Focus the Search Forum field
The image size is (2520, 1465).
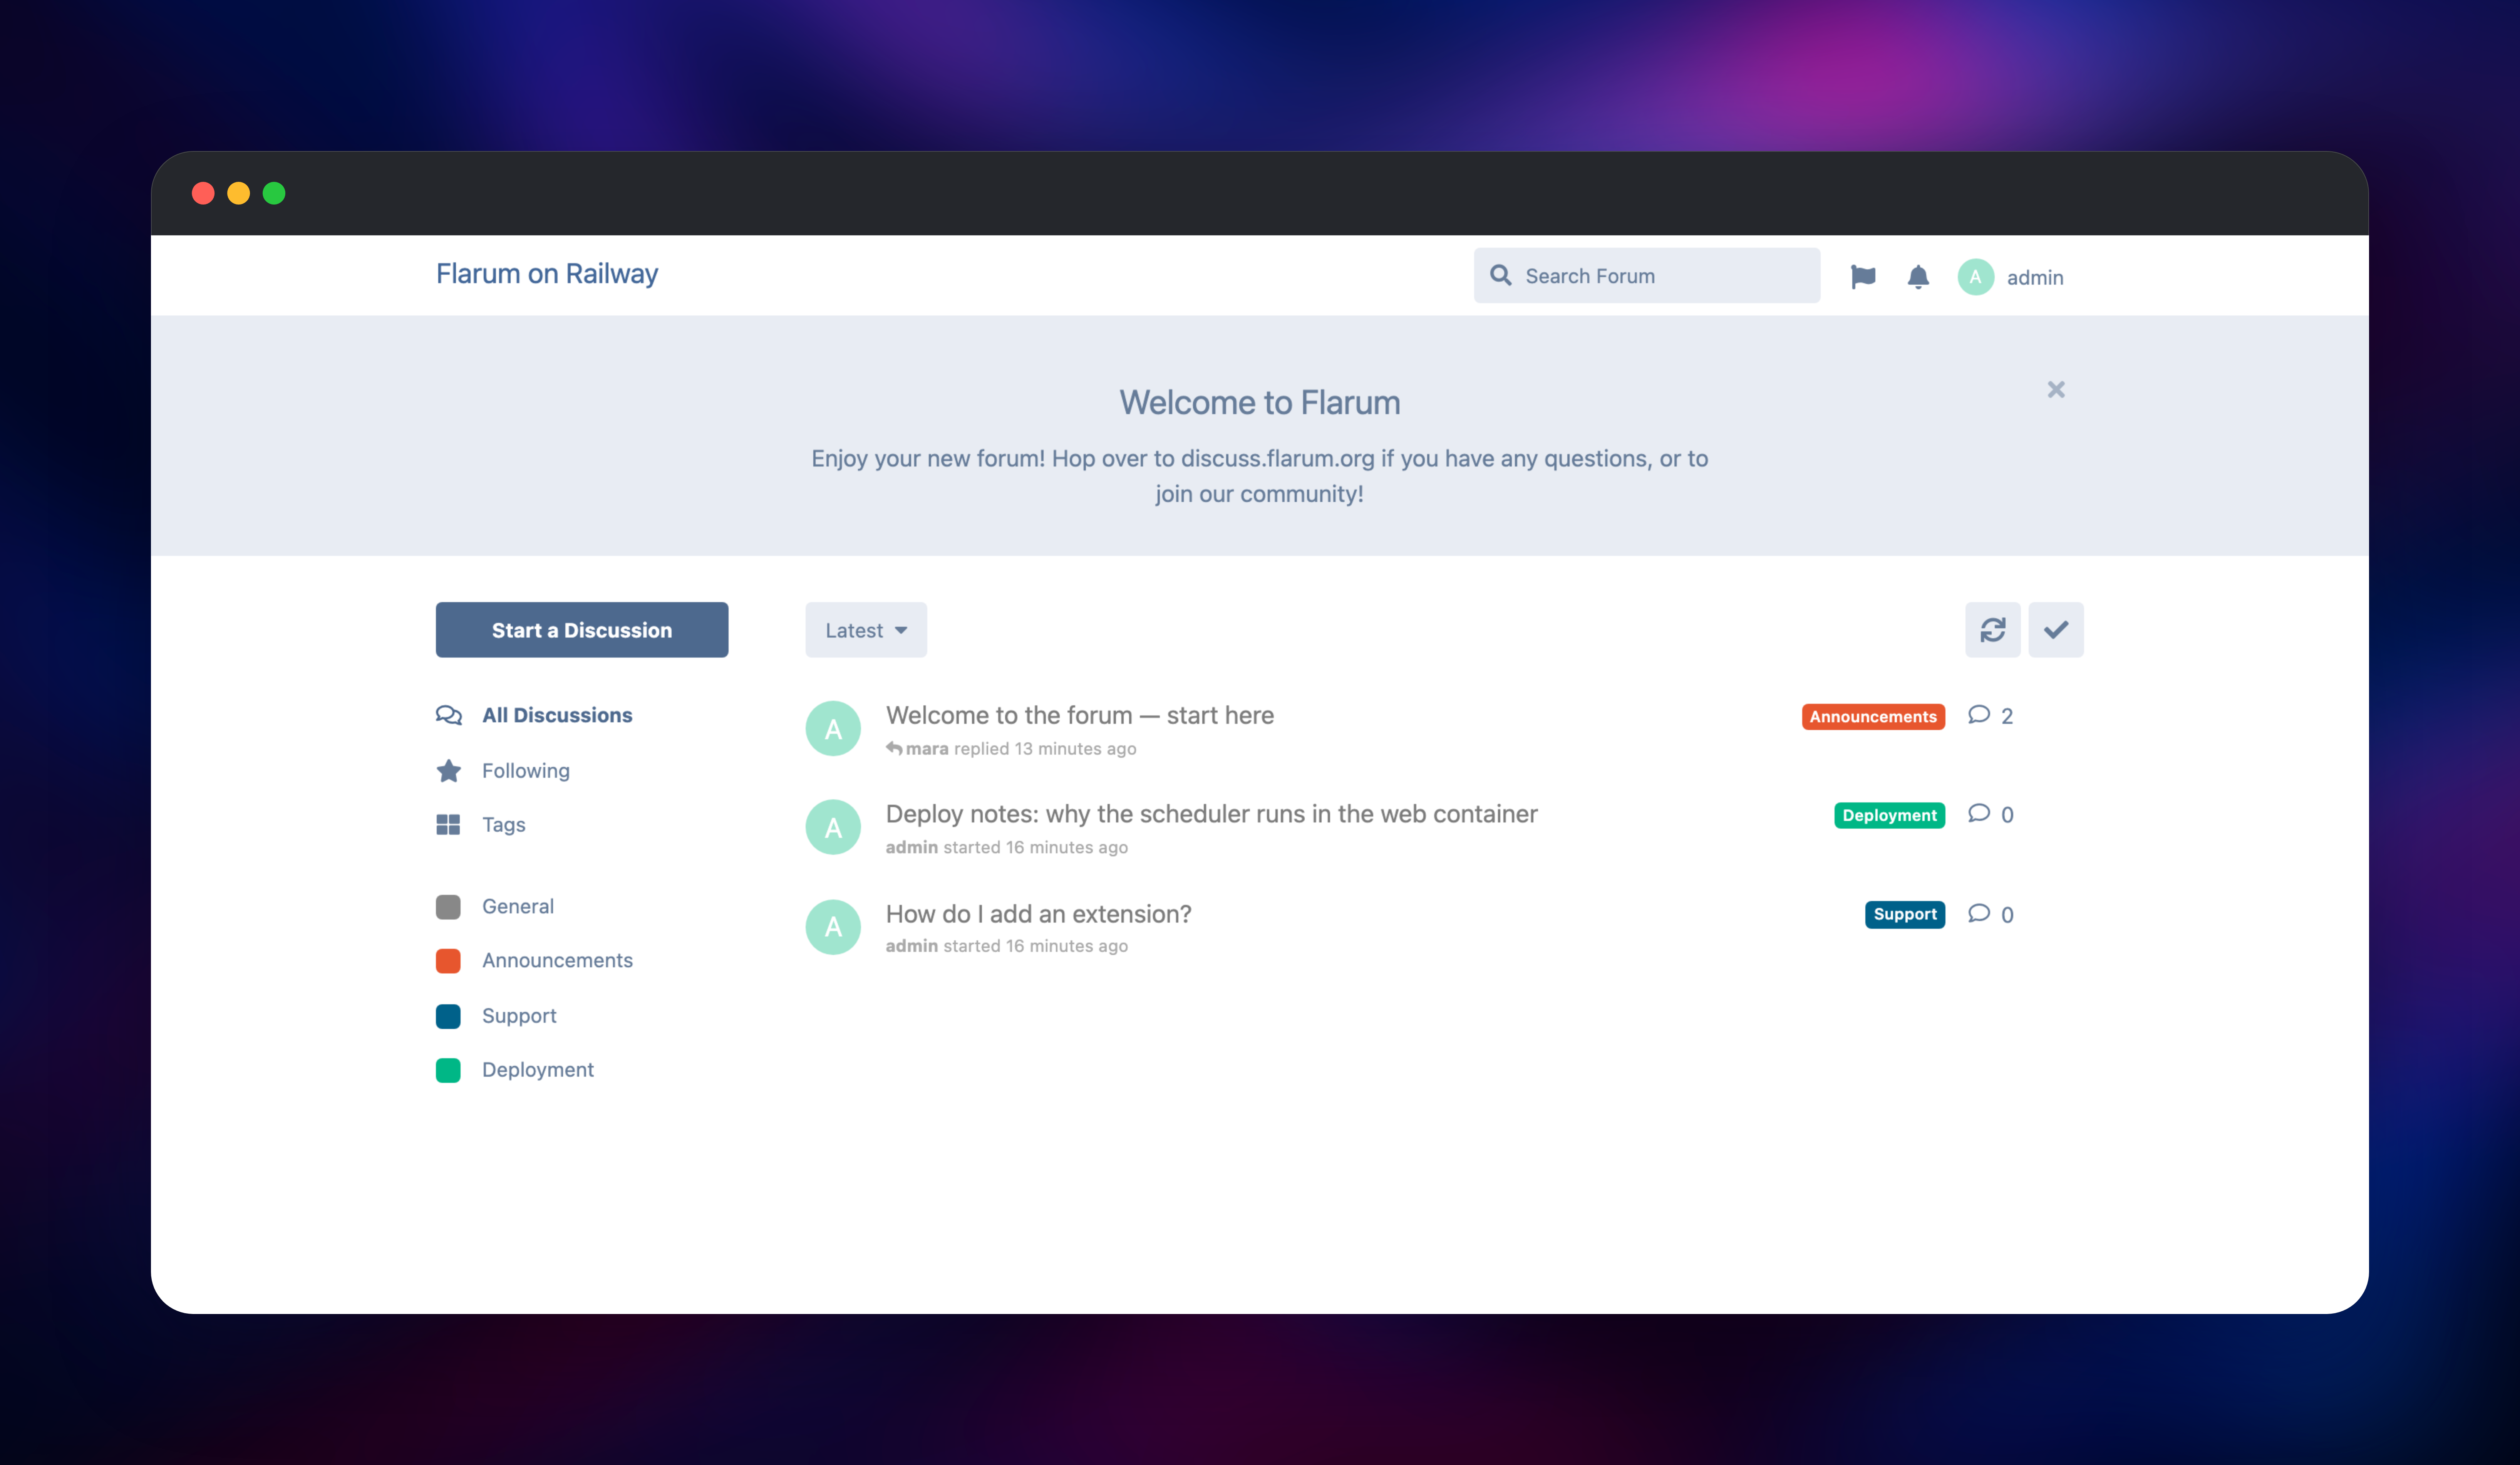[x=1647, y=275]
